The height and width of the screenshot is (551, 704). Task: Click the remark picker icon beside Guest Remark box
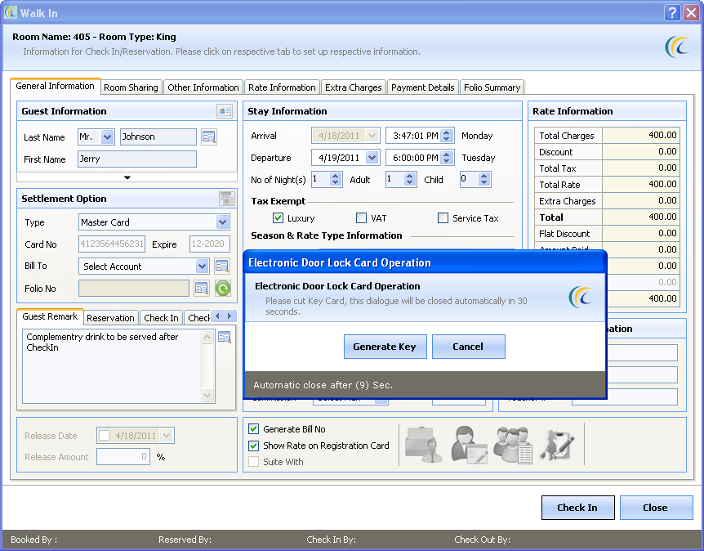[224, 337]
